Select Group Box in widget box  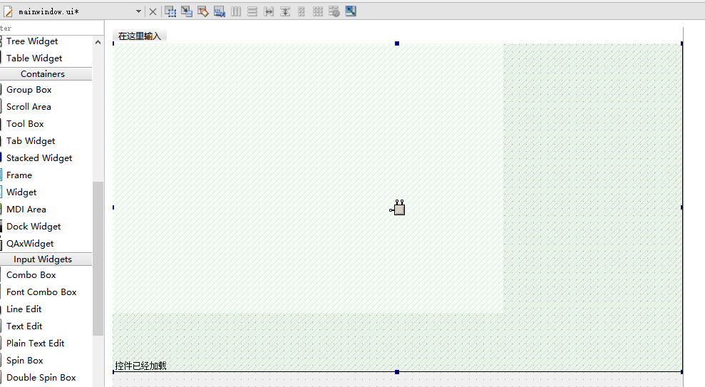(x=29, y=90)
